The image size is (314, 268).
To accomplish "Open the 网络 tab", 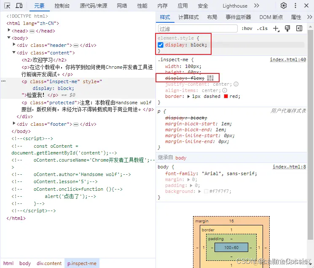I will click(122, 6).
